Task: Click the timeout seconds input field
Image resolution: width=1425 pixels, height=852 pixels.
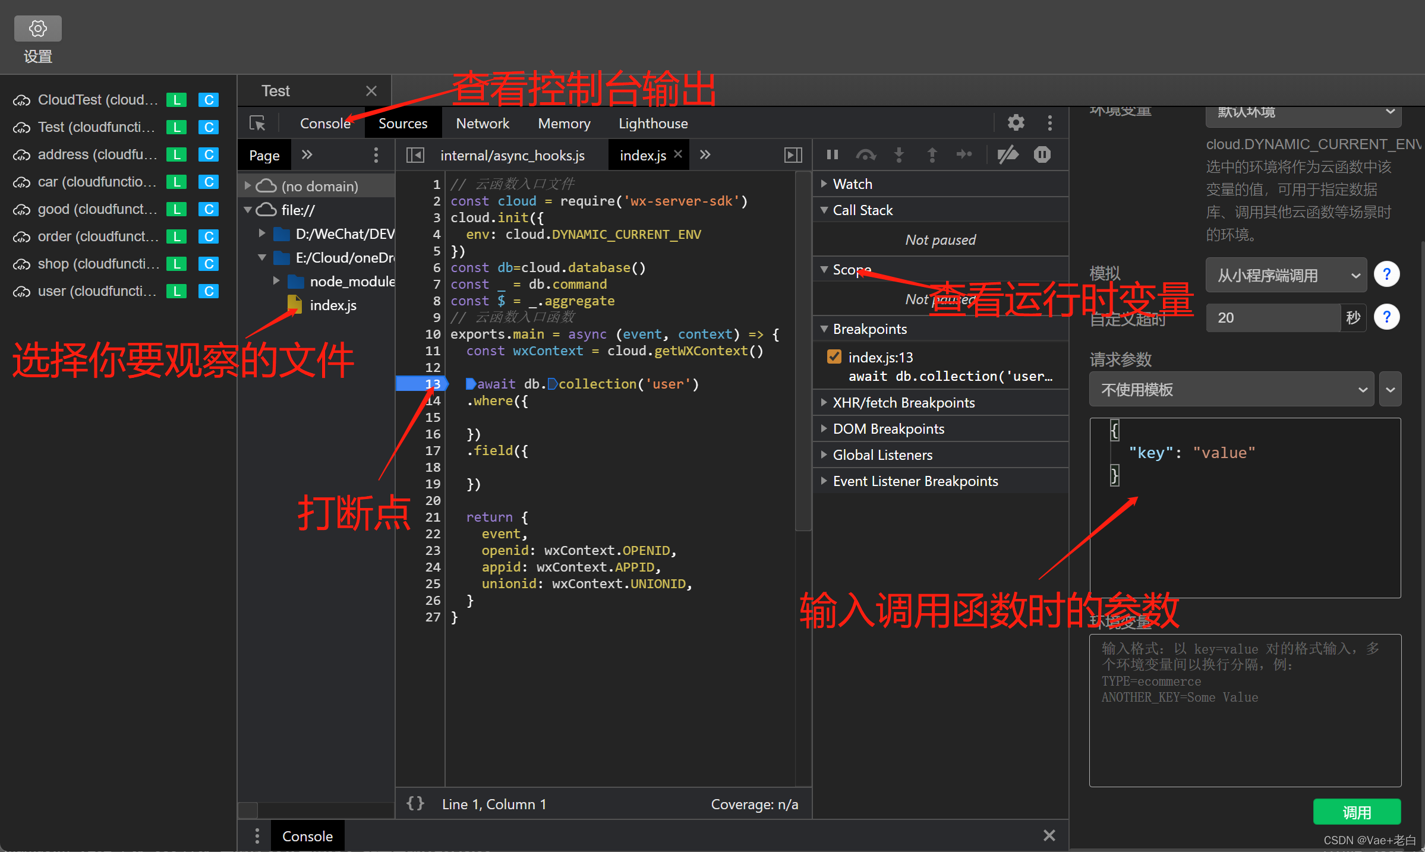Action: pyautogui.click(x=1272, y=317)
